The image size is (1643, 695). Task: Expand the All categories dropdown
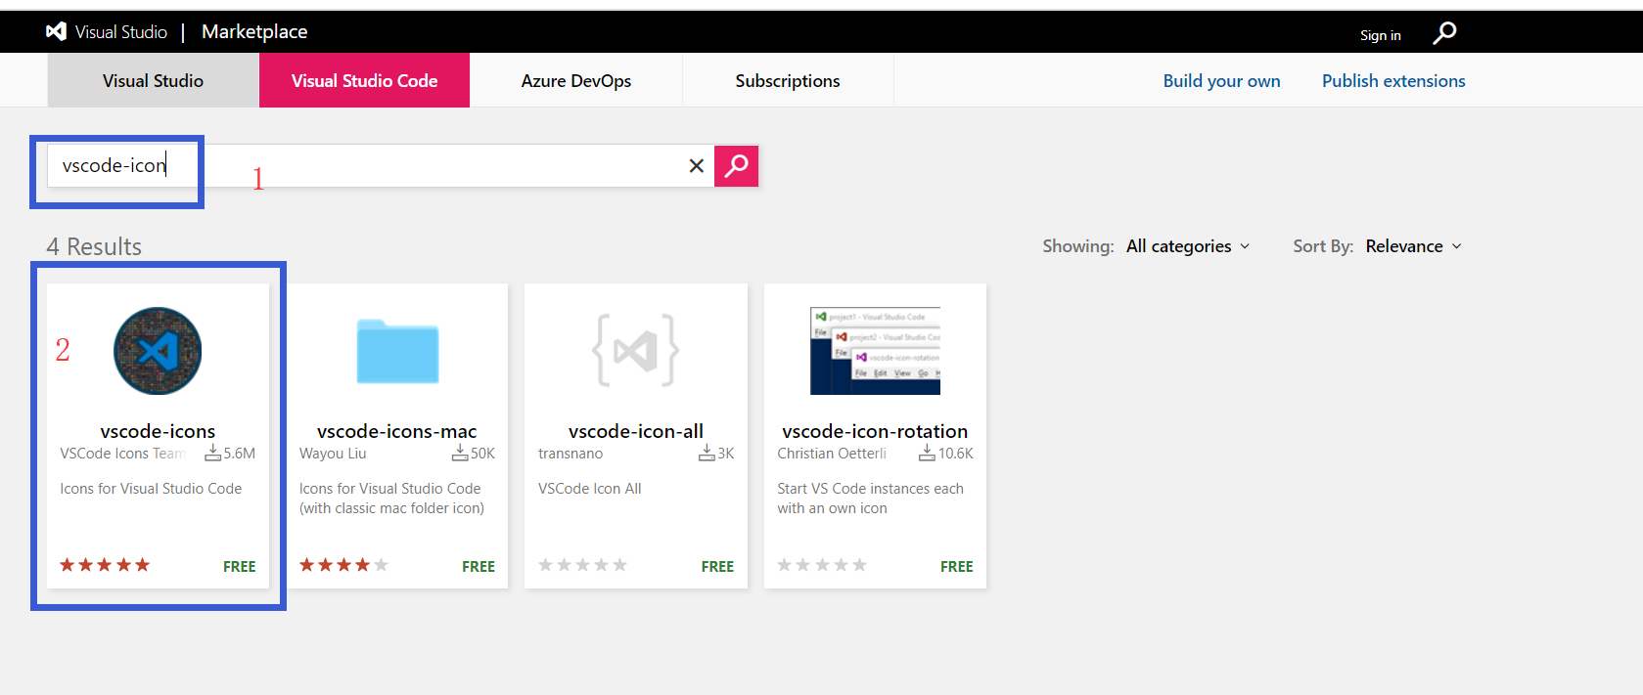pos(1188,246)
